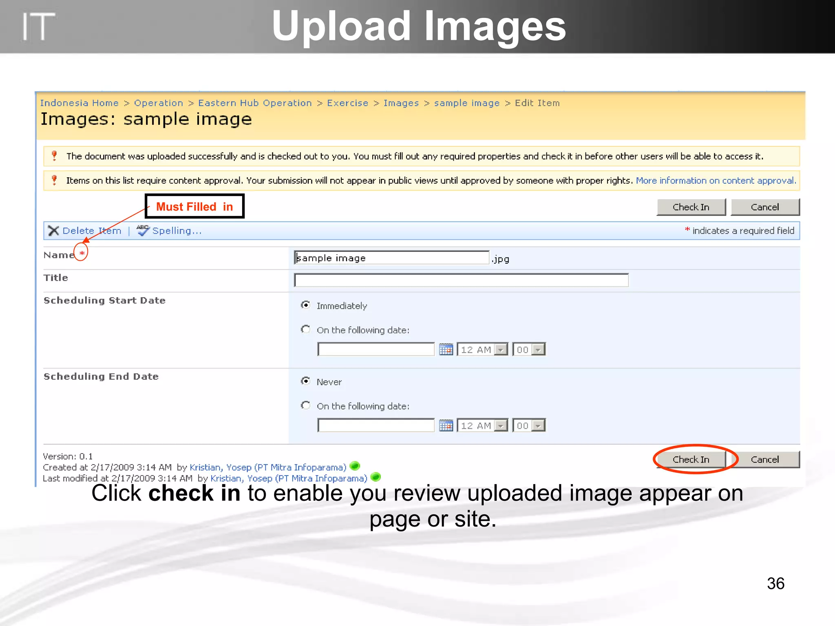Viewport: 835px width, 626px height.
Task: Click the Scheduling Start Date text box
Action: (376, 349)
